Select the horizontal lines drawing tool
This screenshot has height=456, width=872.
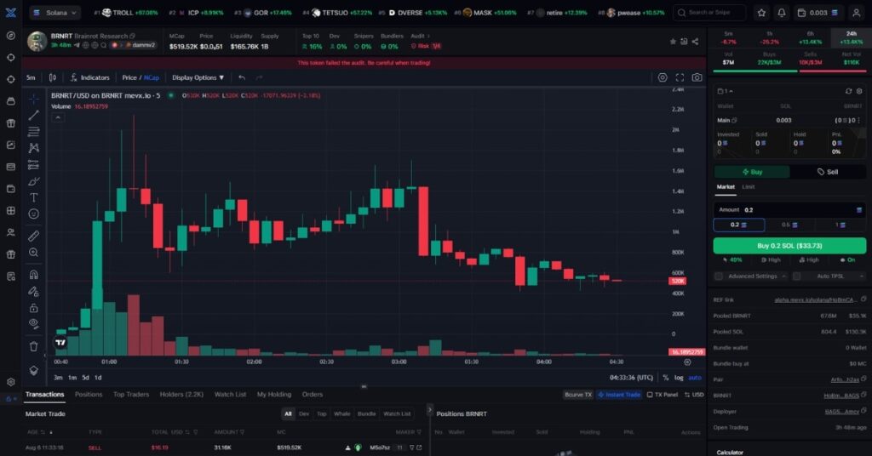tap(33, 132)
